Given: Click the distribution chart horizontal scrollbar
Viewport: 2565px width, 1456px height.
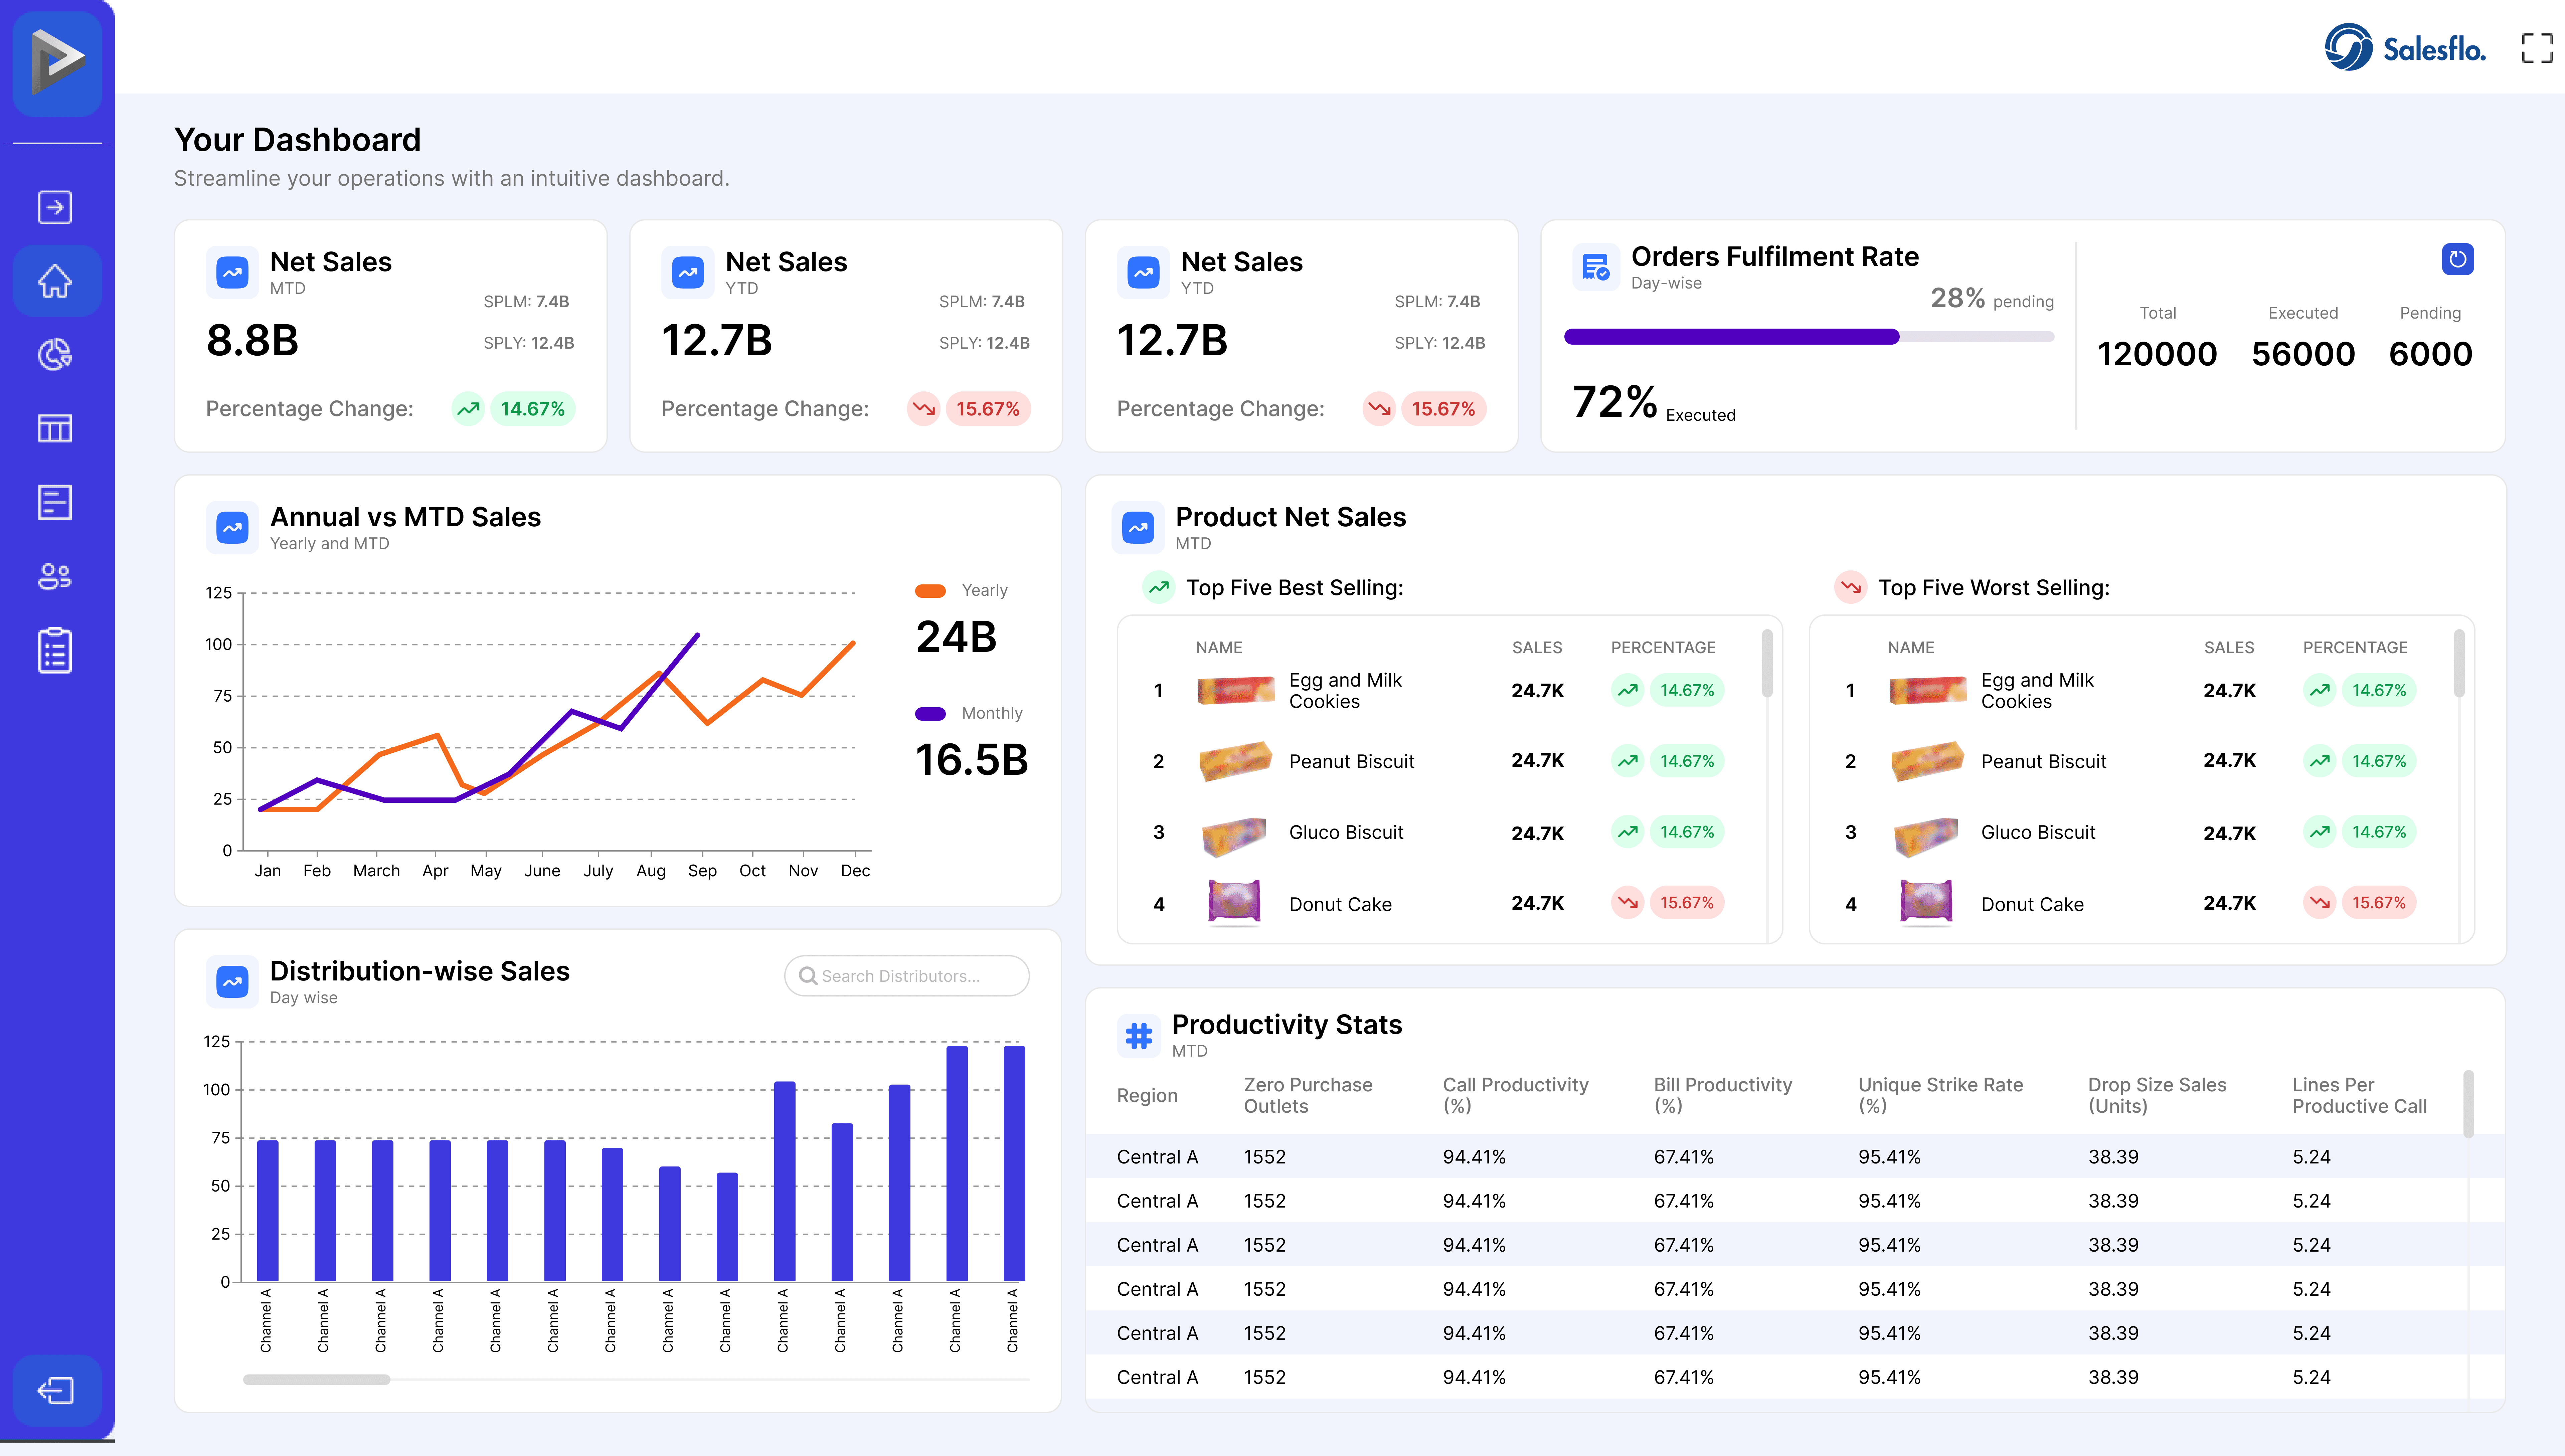Looking at the screenshot, I should pyautogui.click(x=317, y=1379).
